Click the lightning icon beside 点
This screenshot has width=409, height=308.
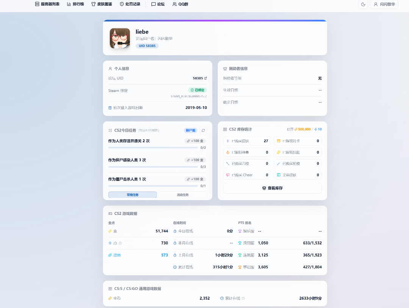click(110, 243)
